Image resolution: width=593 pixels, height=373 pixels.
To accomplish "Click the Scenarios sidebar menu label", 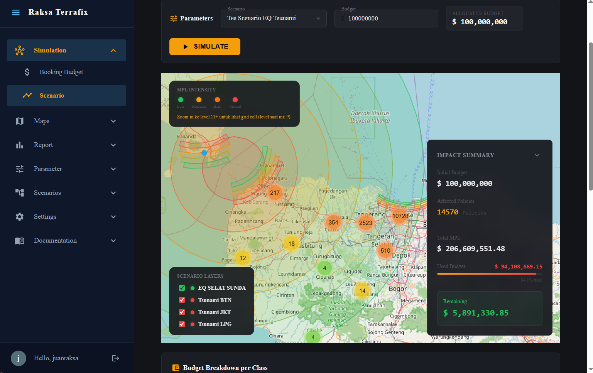I will click(x=47, y=193).
